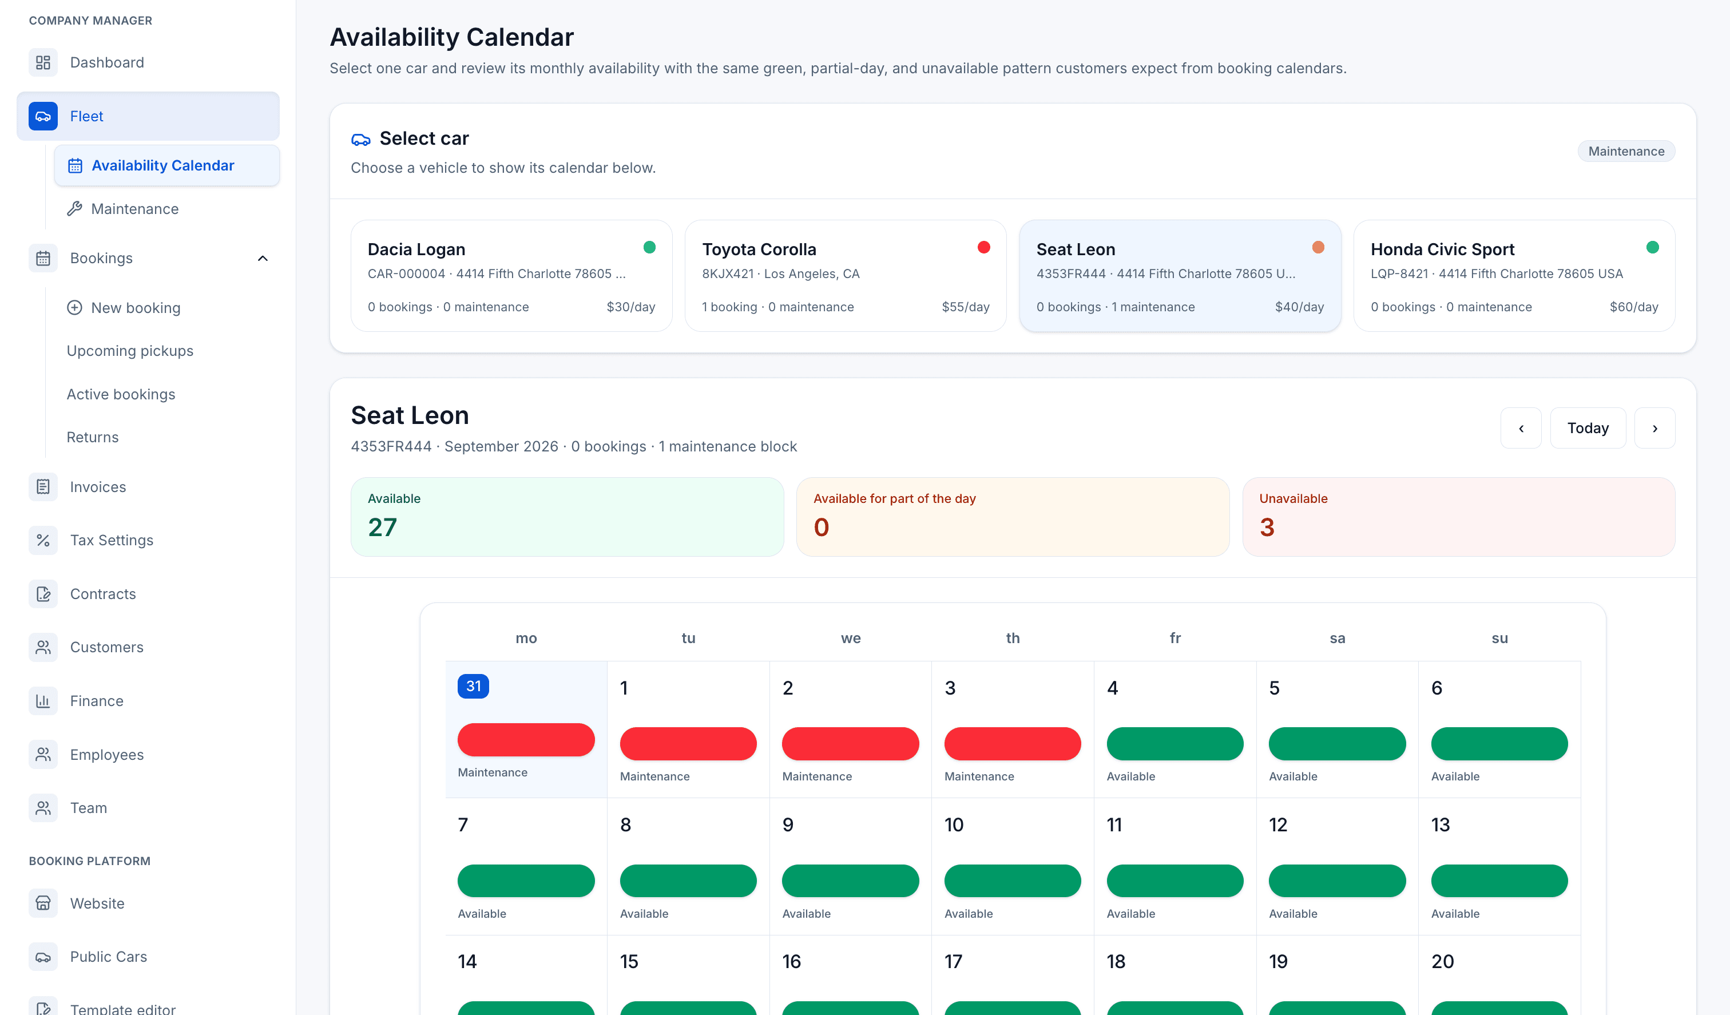Screen dimensions: 1730x1015
Task: Click the Dashboard grid icon
Action: (x=42, y=62)
